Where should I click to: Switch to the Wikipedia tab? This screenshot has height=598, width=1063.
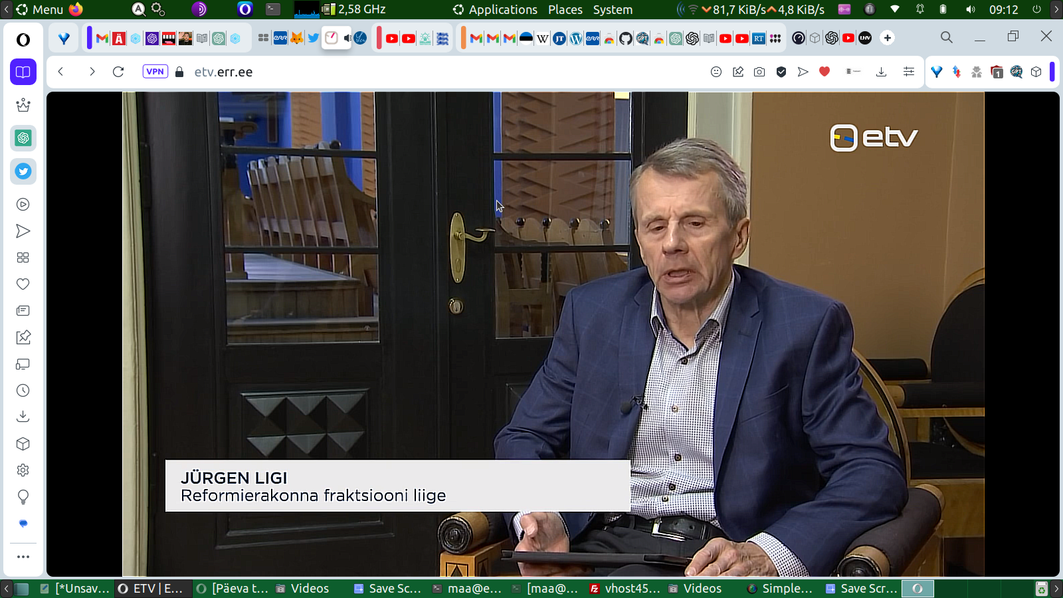[543, 39]
